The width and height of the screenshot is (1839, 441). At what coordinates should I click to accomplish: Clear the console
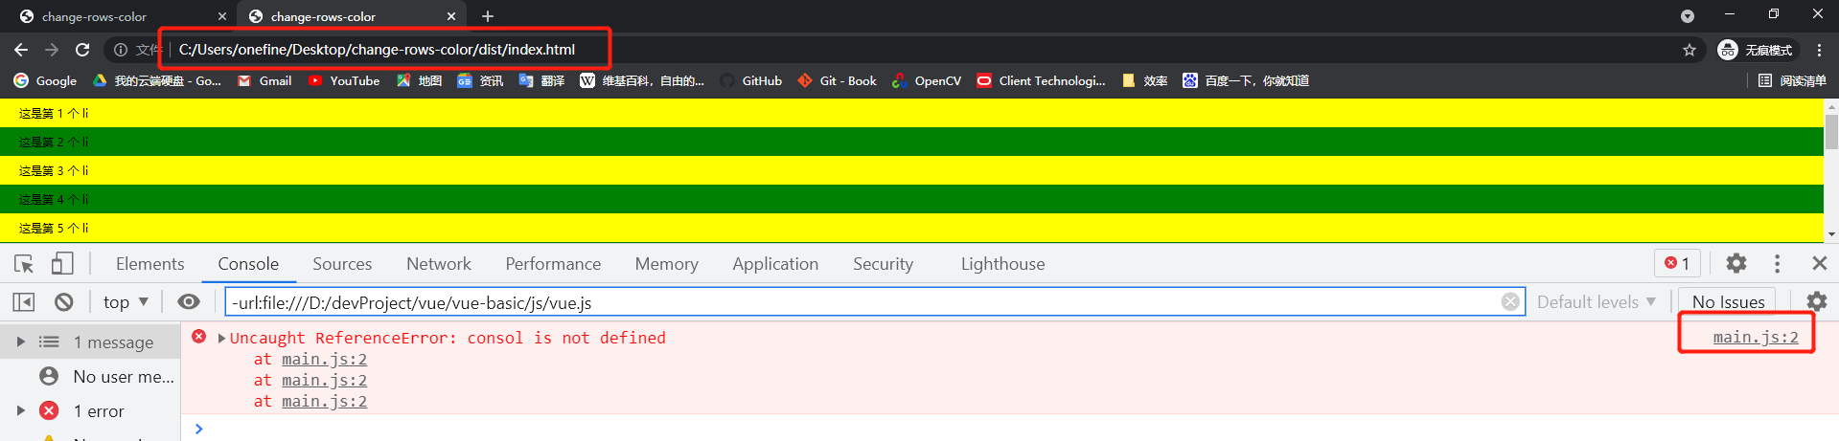64,302
